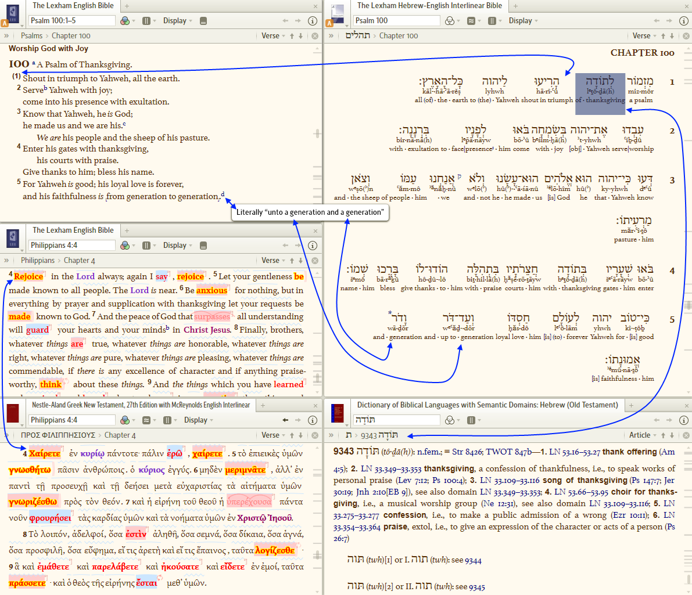
Task: Close locator bar in LEB Philippians panel
Action: (315, 260)
